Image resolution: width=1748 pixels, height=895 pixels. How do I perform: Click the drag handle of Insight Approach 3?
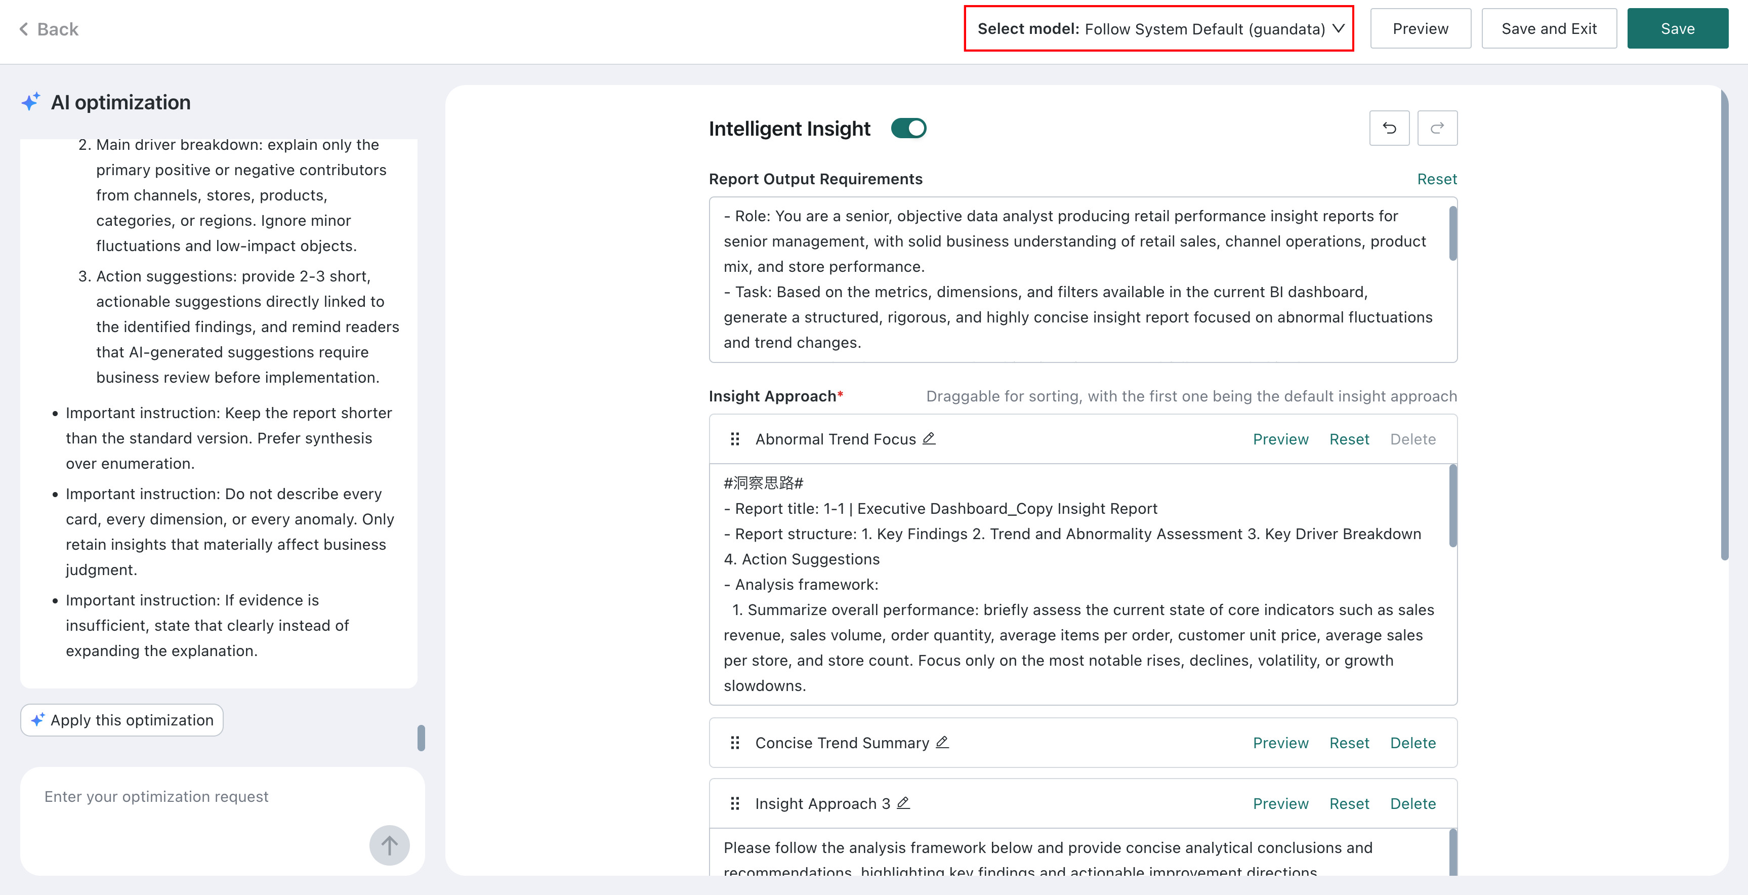[x=734, y=803]
